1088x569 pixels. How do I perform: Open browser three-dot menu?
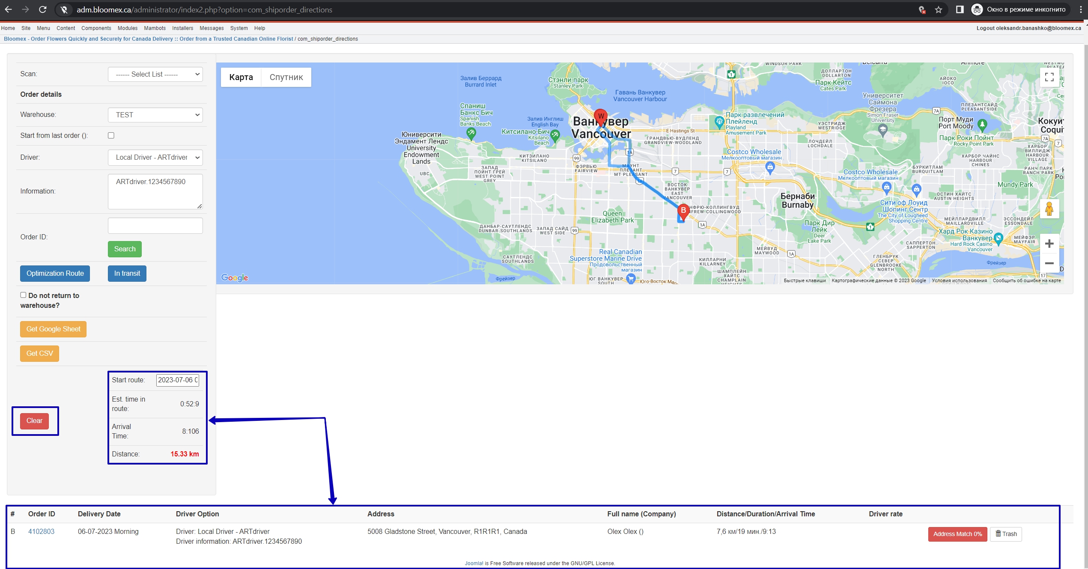1081,9
